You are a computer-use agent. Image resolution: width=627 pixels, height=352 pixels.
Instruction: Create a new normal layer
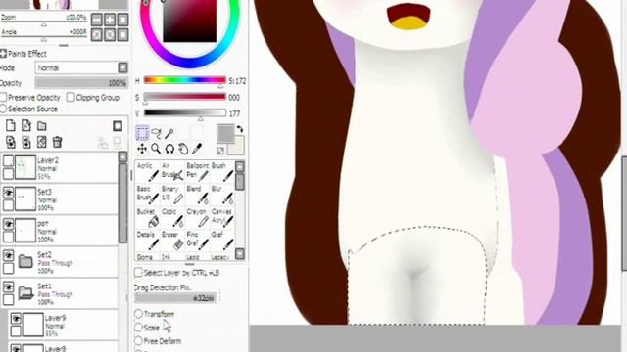point(11,126)
